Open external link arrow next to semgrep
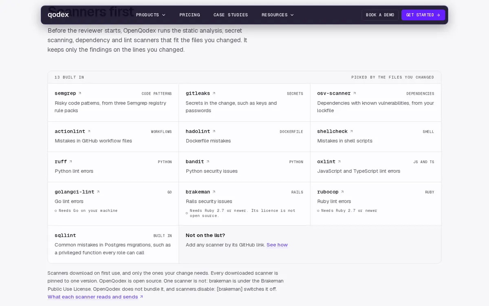489x306 pixels. 80,93
